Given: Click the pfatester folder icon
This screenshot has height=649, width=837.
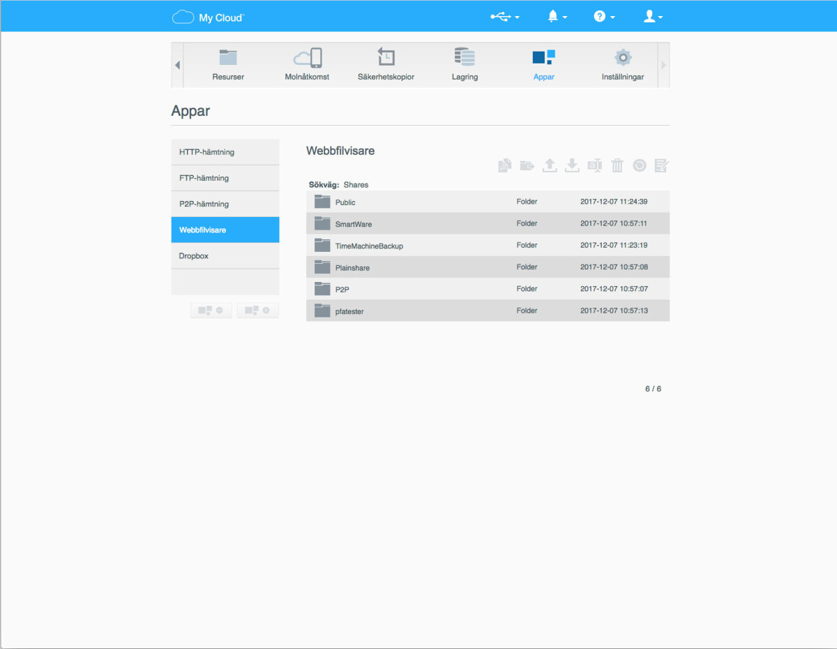Looking at the screenshot, I should [322, 311].
